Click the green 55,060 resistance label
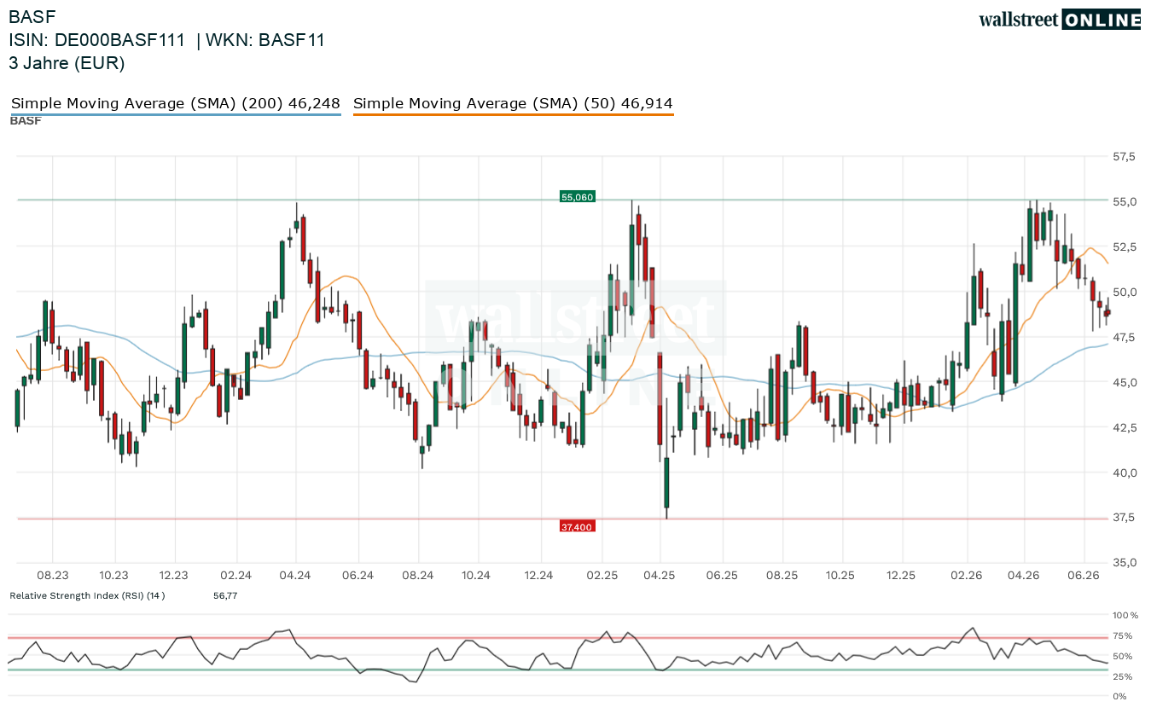 coord(577,197)
